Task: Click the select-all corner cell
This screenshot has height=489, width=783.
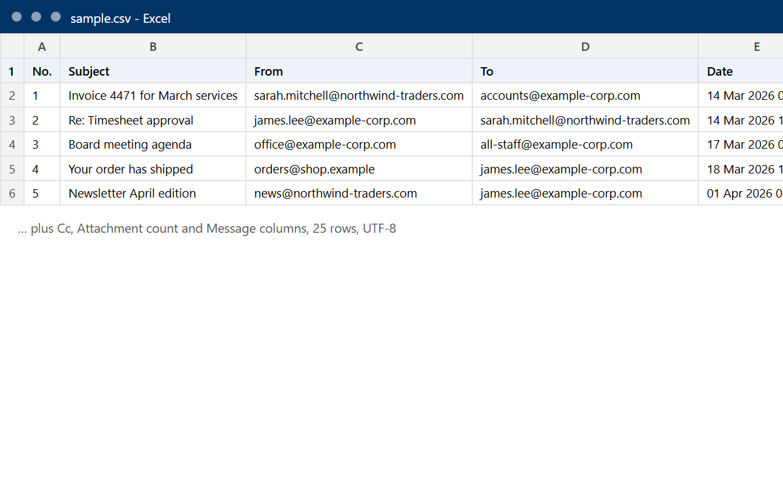Action: click(12, 46)
